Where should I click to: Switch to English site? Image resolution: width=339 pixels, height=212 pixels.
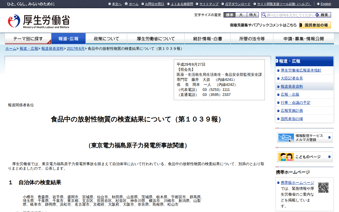coord(326,4)
